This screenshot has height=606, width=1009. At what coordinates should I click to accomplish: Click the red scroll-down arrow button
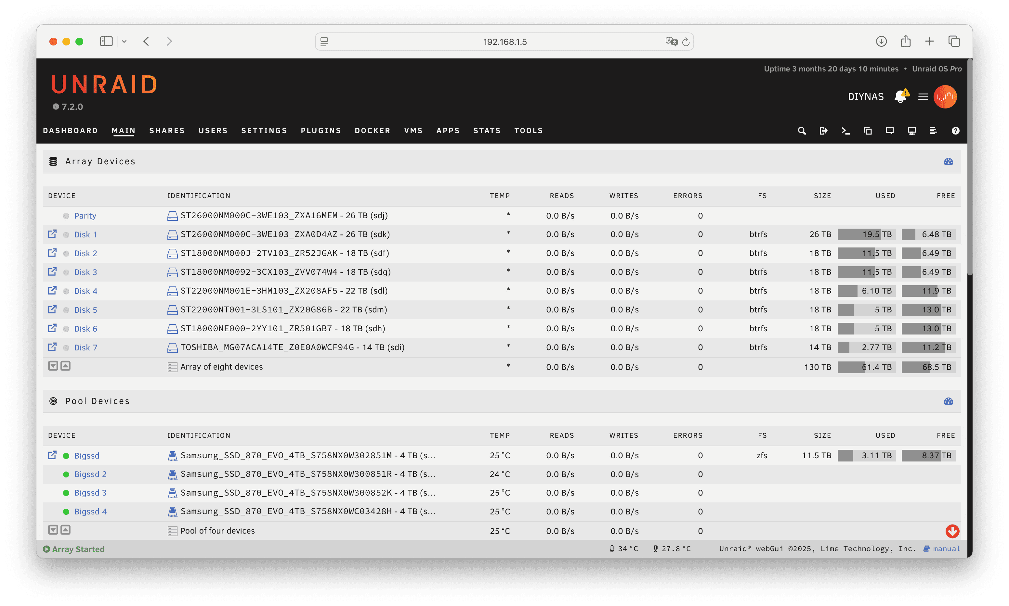tap(952, 531)
